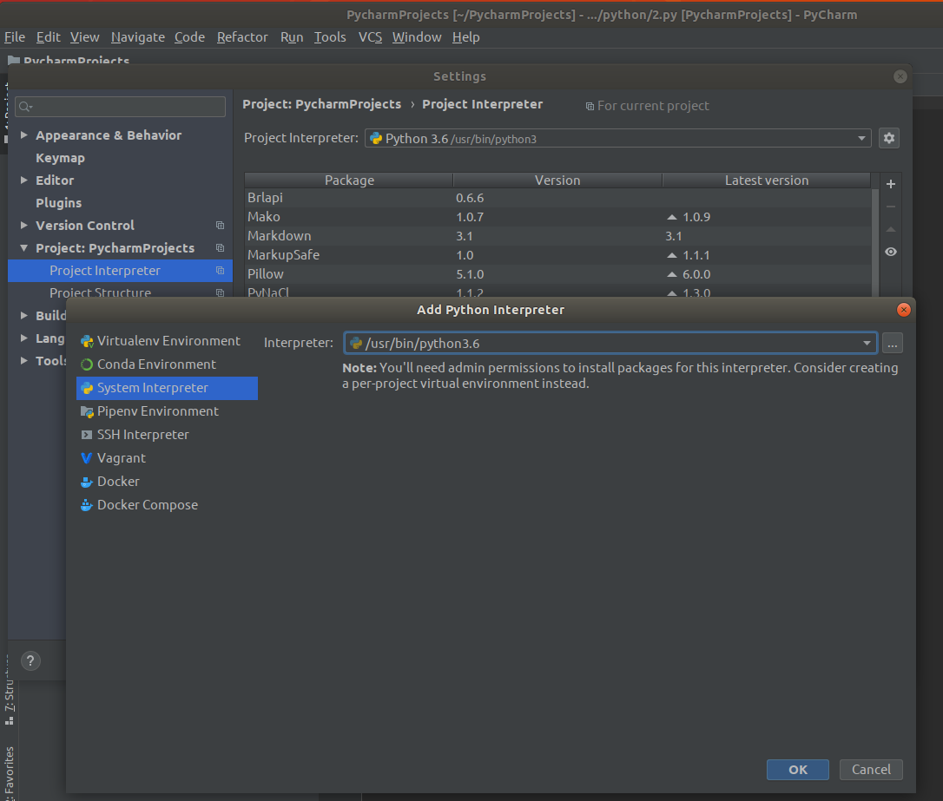Open the Run menu
The image size is (943, 801).
[x=292, y=37]
